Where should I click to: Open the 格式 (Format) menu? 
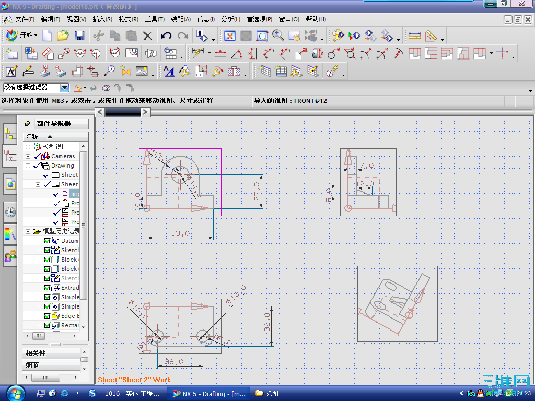click(x=128, y=19)
